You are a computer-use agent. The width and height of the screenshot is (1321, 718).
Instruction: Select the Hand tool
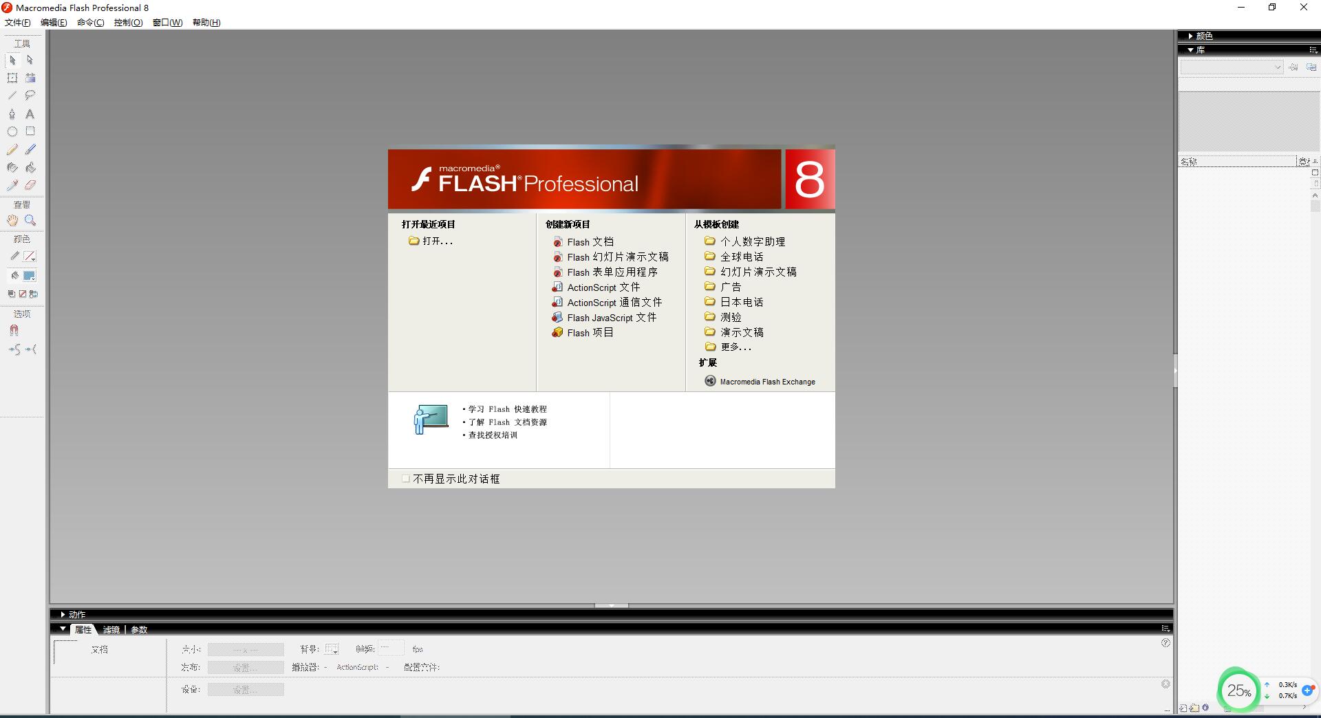pyautogui.click(x=12, y=220)
